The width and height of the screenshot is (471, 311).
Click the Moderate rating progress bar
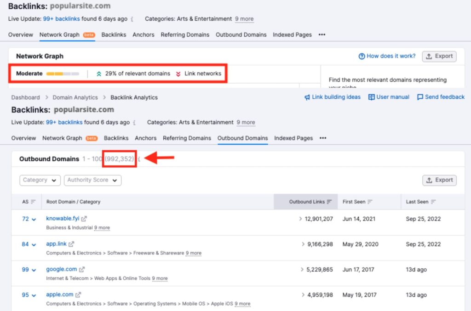[x=63, y=73]
